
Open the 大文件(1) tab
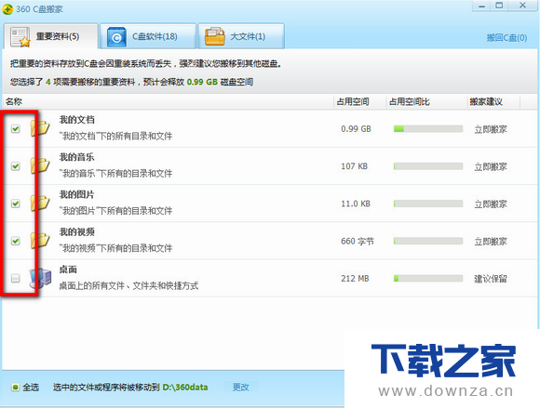(241, 36)
